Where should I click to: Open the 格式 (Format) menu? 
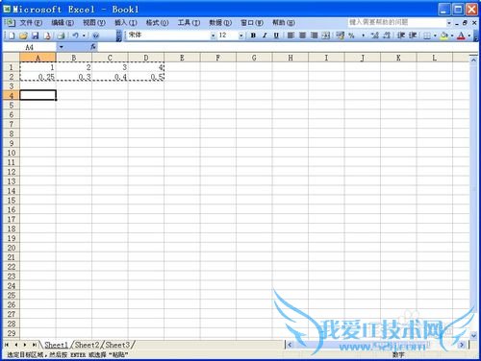point(157,23)
